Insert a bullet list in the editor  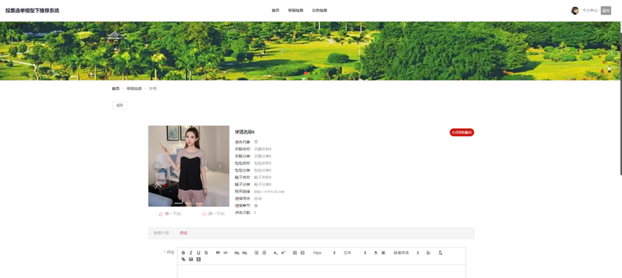click(x=264, y=253)
